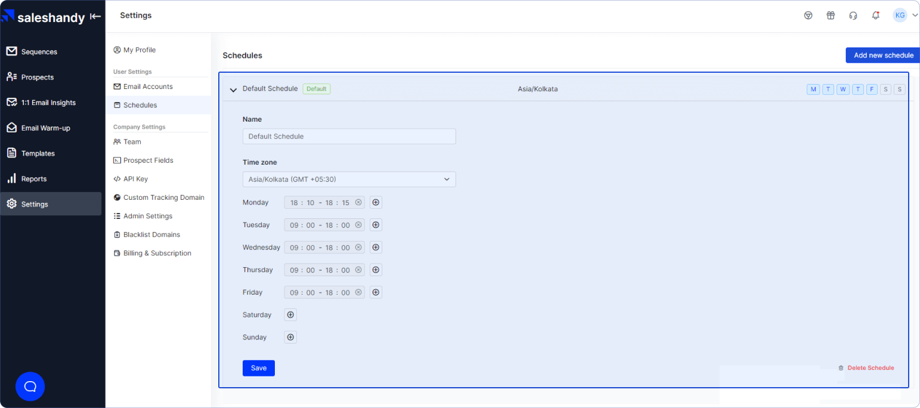920x408 pixels.
Task: Collapse the Default Schedule section
Action: (x=233, y=89)
